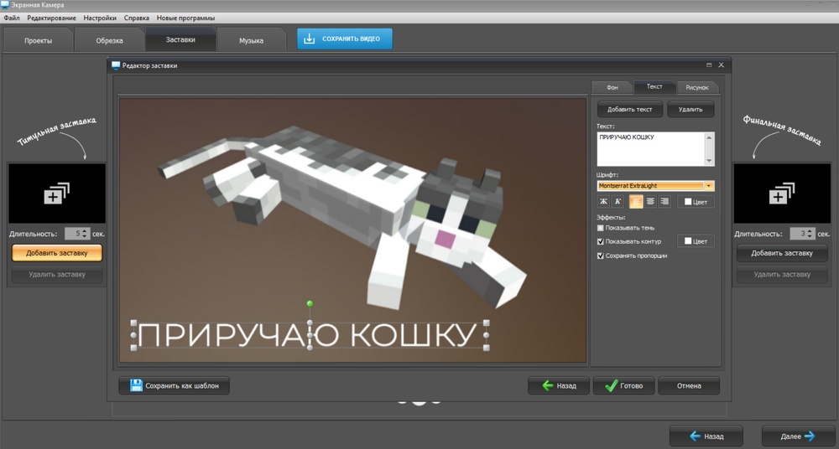Open the Файл menu
Viewport: 839px width, 449px height.
(x=12, y=18)
